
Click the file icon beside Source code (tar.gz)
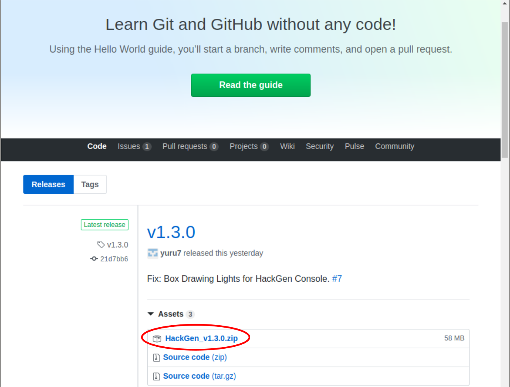pyautogui.click(x=157, y=376)
